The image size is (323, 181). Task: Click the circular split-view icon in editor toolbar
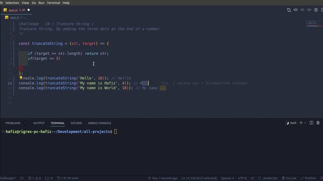tap(316, 10)
